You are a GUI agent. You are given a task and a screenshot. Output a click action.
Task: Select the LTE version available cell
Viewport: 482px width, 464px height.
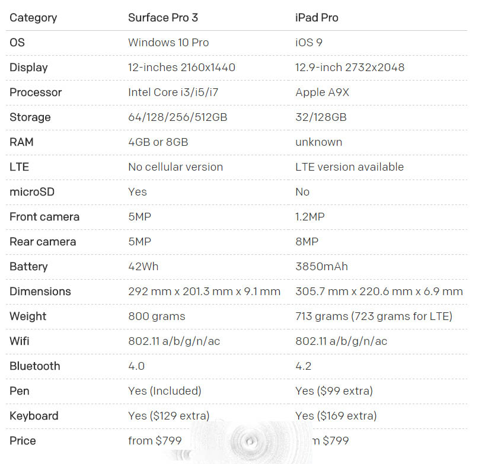click(x=350, y=167)
